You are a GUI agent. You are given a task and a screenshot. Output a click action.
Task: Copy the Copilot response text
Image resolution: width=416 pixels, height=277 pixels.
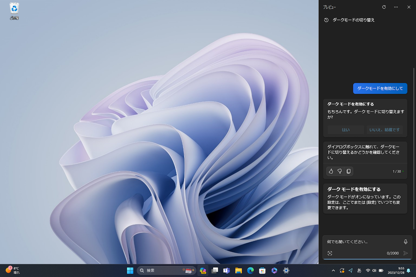click(x=348, y=171)
